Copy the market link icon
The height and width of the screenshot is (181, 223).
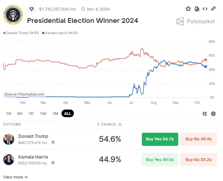[x=214, y=9]
